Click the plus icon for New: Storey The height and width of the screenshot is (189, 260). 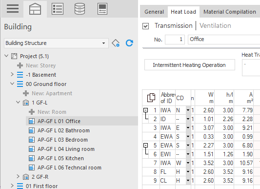(20, 65)
